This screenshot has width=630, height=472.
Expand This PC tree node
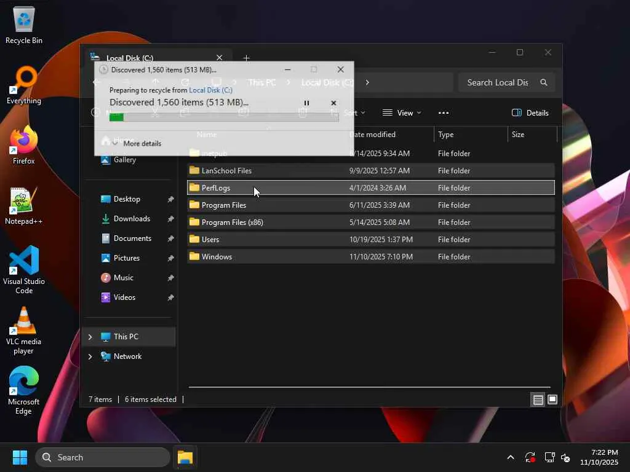(90, 337)
